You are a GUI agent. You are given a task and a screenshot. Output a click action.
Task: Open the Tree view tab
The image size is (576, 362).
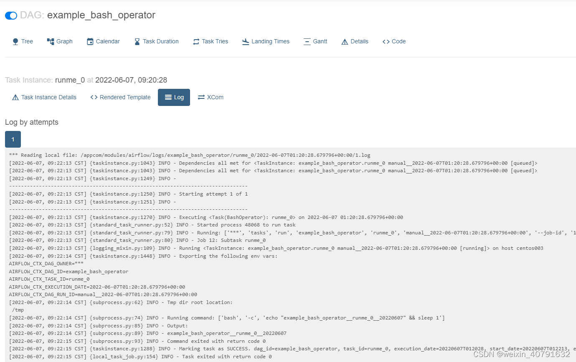click(x=23, y=41)
